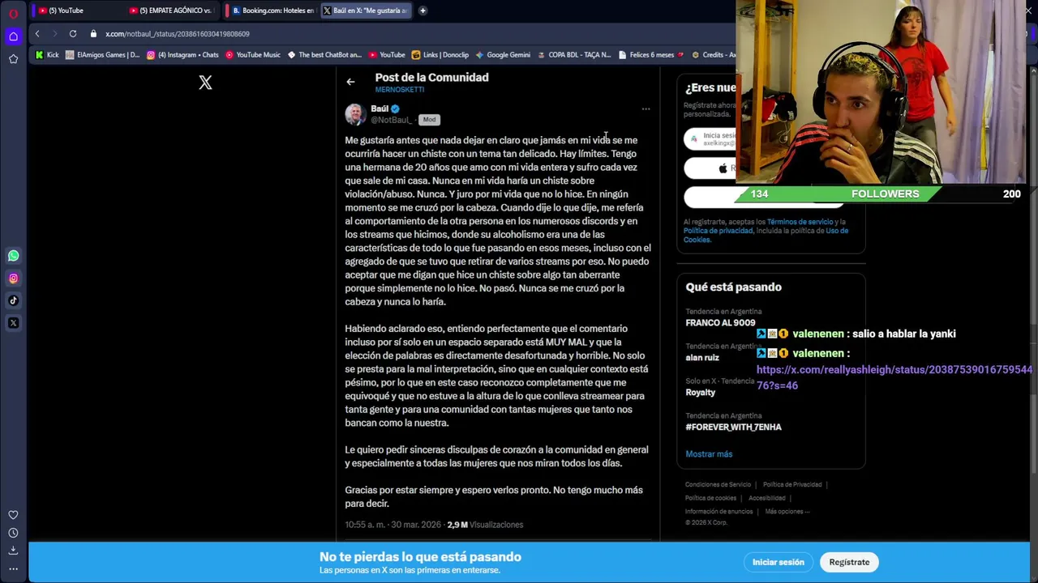Click the back arrow beside Post de la Comunidad
Screen dimensions: 1038x583
(350, 82)
